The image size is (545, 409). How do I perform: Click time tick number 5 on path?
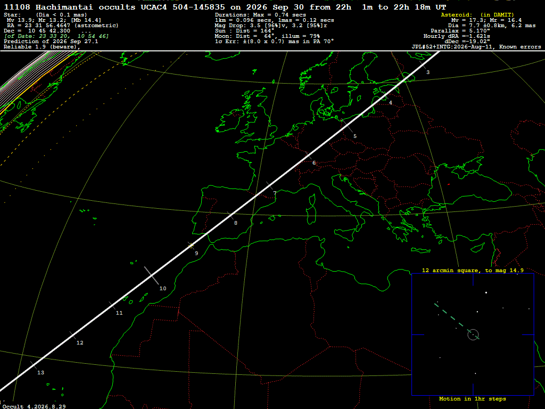pos(355,136)
